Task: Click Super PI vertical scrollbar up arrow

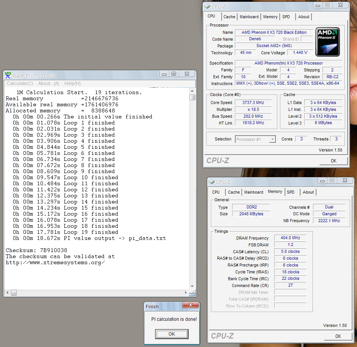Action: (192, 91)
